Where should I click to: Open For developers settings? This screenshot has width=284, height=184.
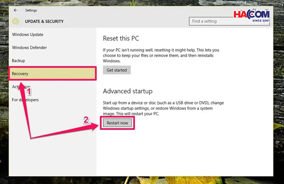point(25,100)
